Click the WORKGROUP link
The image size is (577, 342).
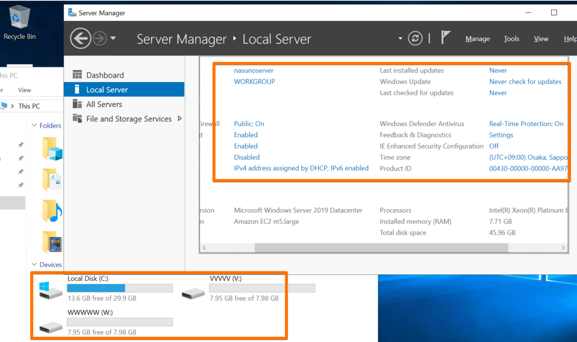coord(254,82)
